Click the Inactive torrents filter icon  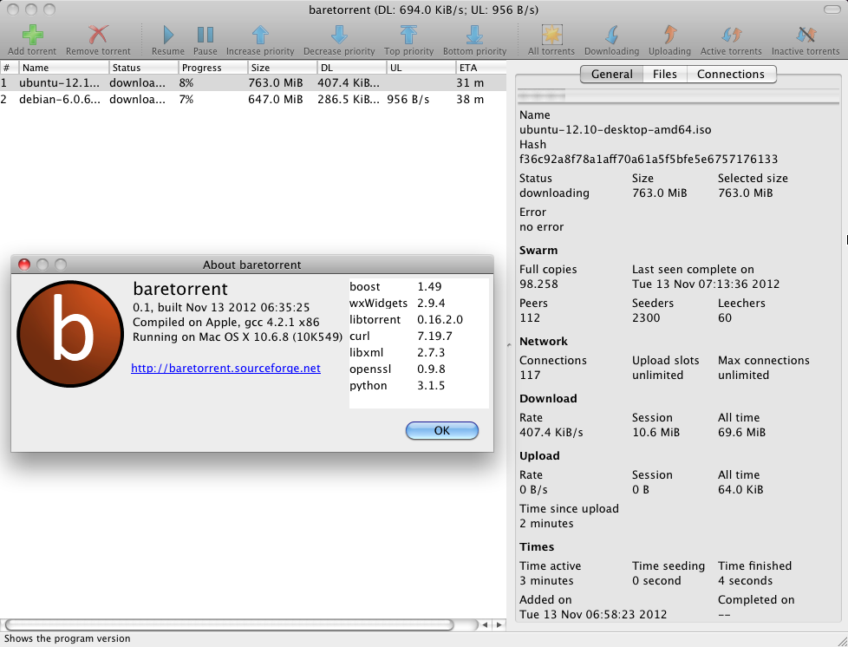pos(805,35)
